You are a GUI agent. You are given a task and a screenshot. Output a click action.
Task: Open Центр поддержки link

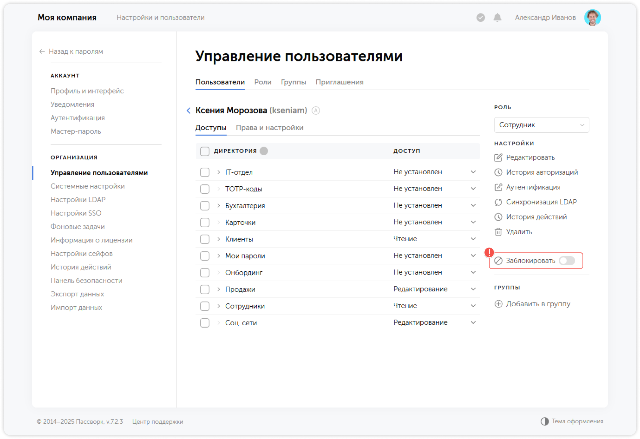[x=158, y=422]
